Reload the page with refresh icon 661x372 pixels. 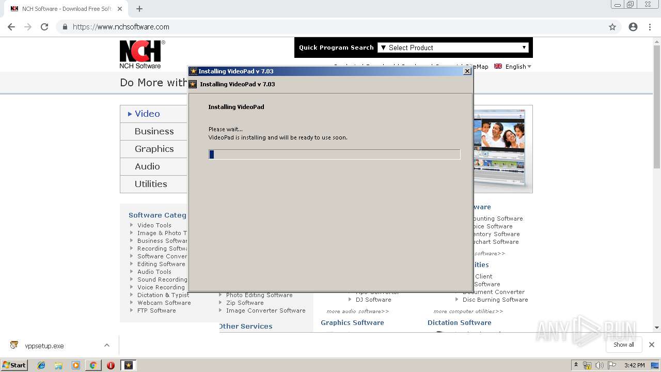44,27
